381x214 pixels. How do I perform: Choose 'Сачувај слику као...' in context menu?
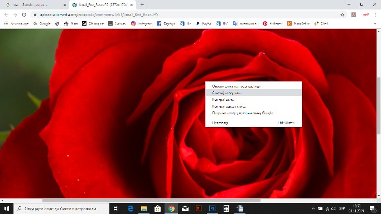point(253,93)
